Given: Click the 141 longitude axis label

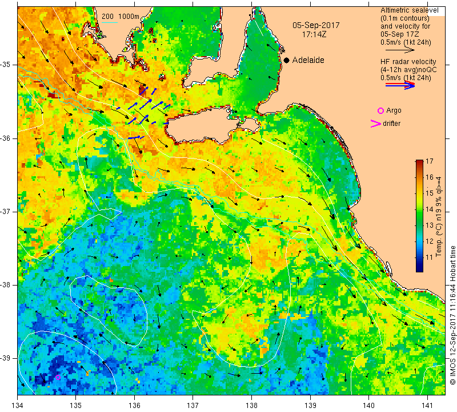Looking at the screenshot, I should tap(427, 405).
